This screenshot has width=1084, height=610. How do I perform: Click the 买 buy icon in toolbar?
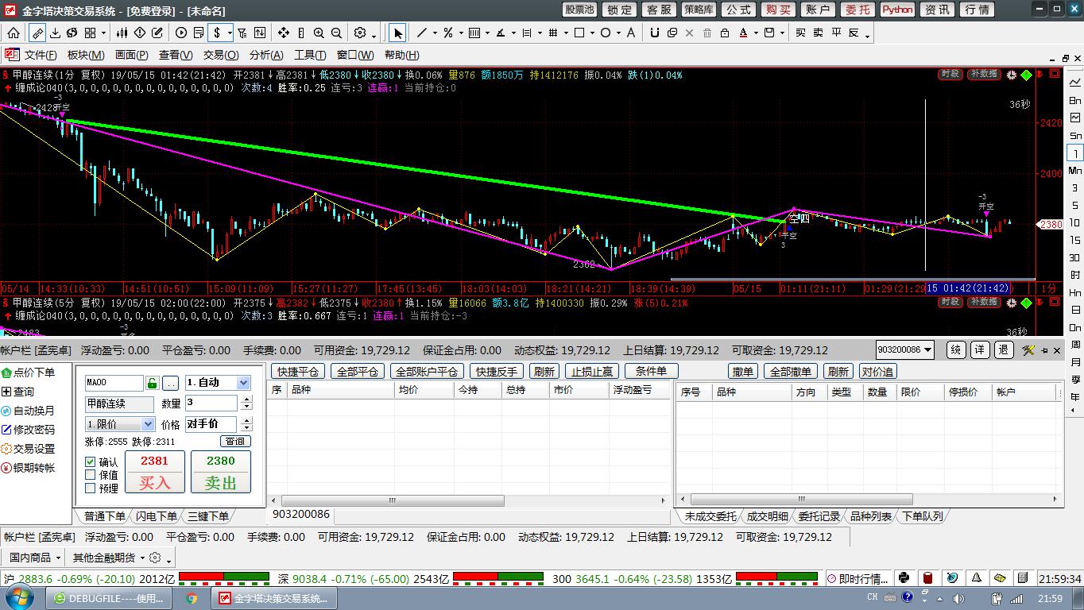(800, 33)
